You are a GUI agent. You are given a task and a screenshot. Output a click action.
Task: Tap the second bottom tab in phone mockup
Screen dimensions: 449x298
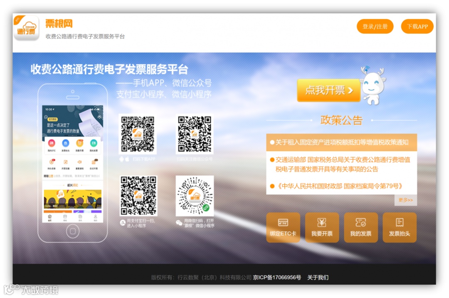[x=65, y=217]
